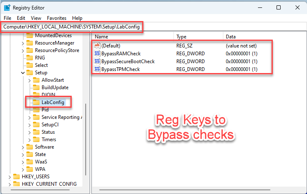The width and height of the screenshot is (307, 194).
Task: Click the Timers folder icon
Action: pyautogui.click(x=36, y=140)
